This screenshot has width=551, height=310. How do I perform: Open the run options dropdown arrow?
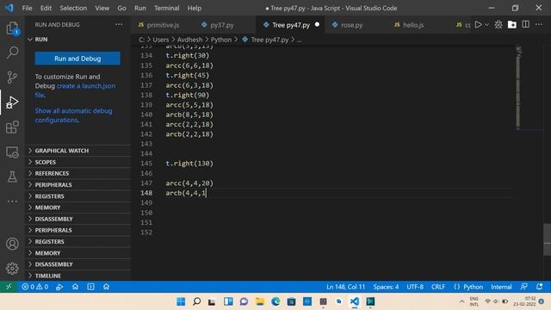coord(486,25)
